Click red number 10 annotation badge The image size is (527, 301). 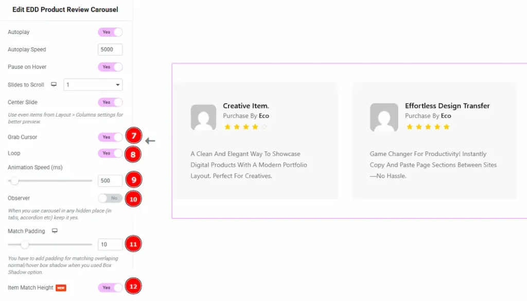point(133,199)
